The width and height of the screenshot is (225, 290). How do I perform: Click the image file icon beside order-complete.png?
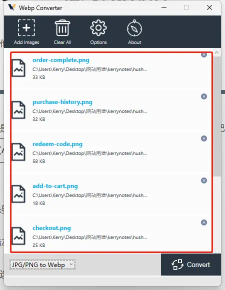point(18,68)
